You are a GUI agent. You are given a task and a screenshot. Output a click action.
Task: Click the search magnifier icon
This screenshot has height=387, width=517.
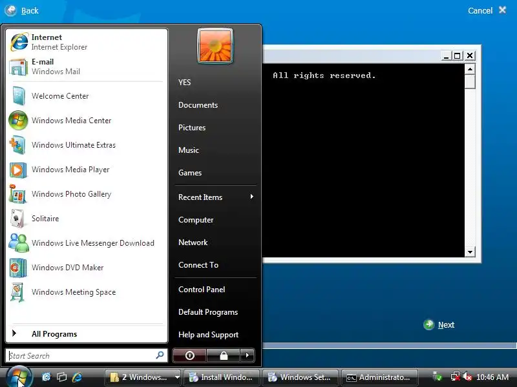pyautogui.click(x=160, y=355)
